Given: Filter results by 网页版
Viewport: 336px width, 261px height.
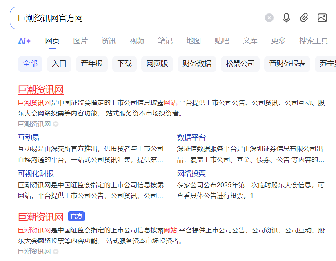Looking at the screenshot, I should click(x=157, y=64).
